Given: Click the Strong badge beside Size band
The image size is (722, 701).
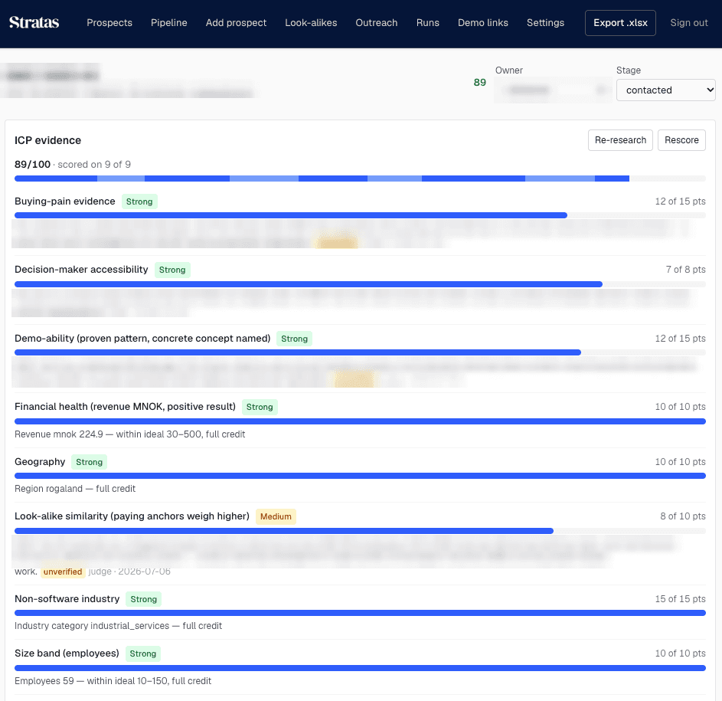Looking at the screenshot, I should 142,654.
